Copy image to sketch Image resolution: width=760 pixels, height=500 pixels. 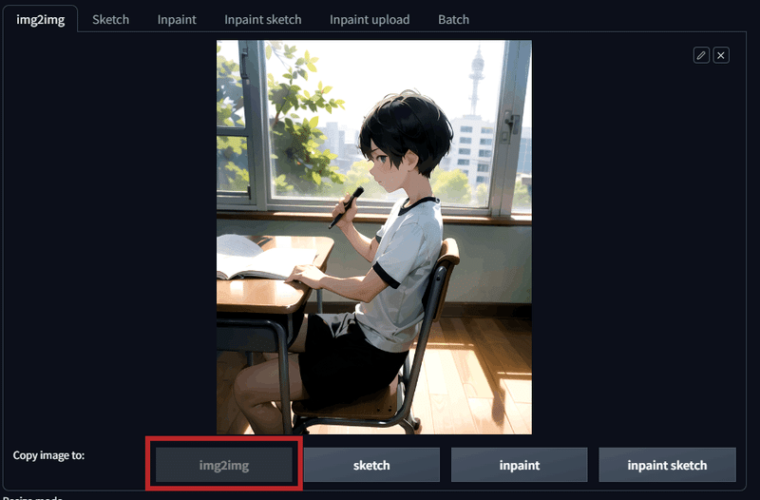pos(371,465)
